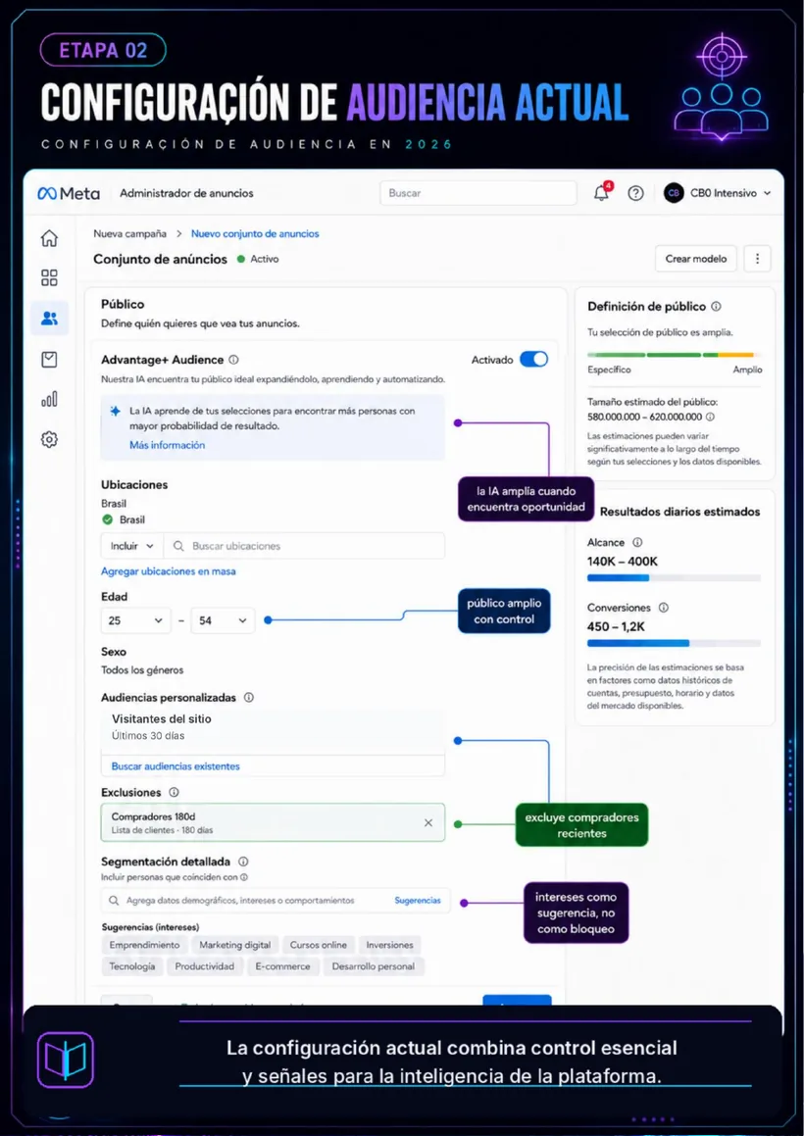Click the Conversiones progress bar

point(675,643)
